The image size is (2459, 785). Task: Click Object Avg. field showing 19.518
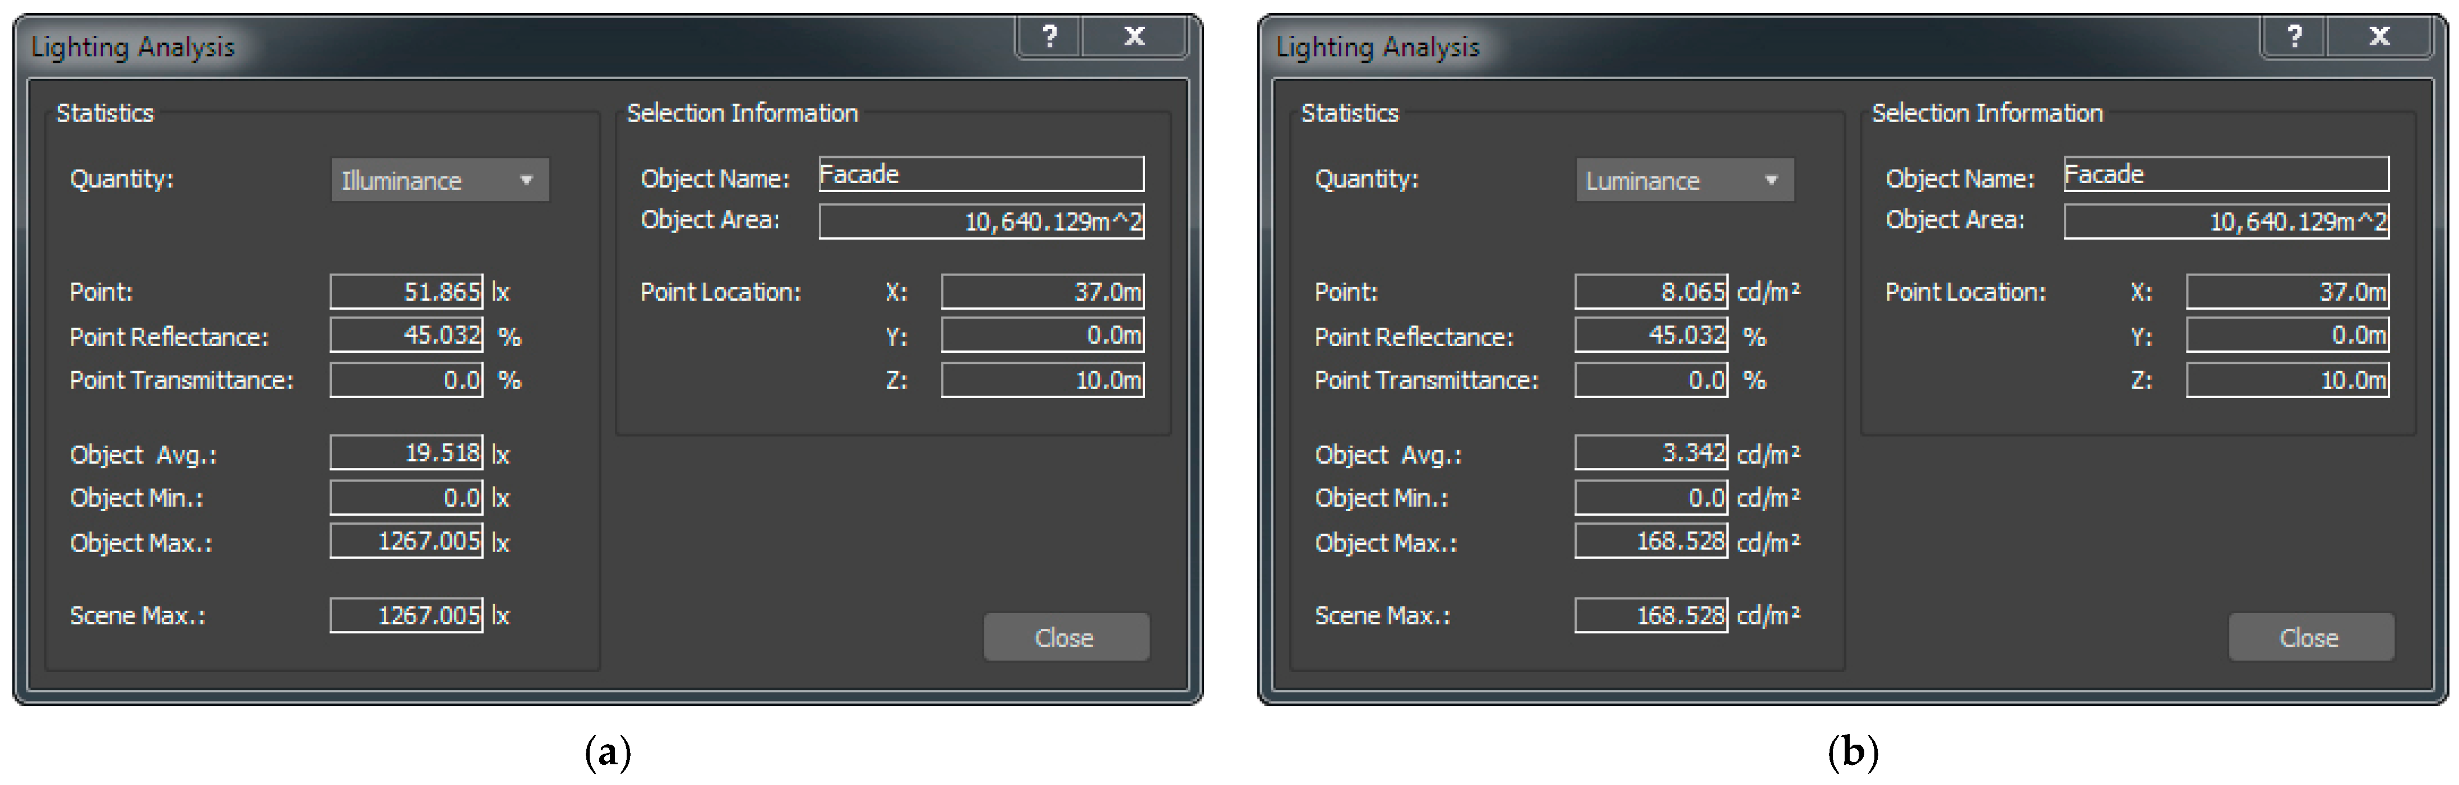tap(406, 453)
